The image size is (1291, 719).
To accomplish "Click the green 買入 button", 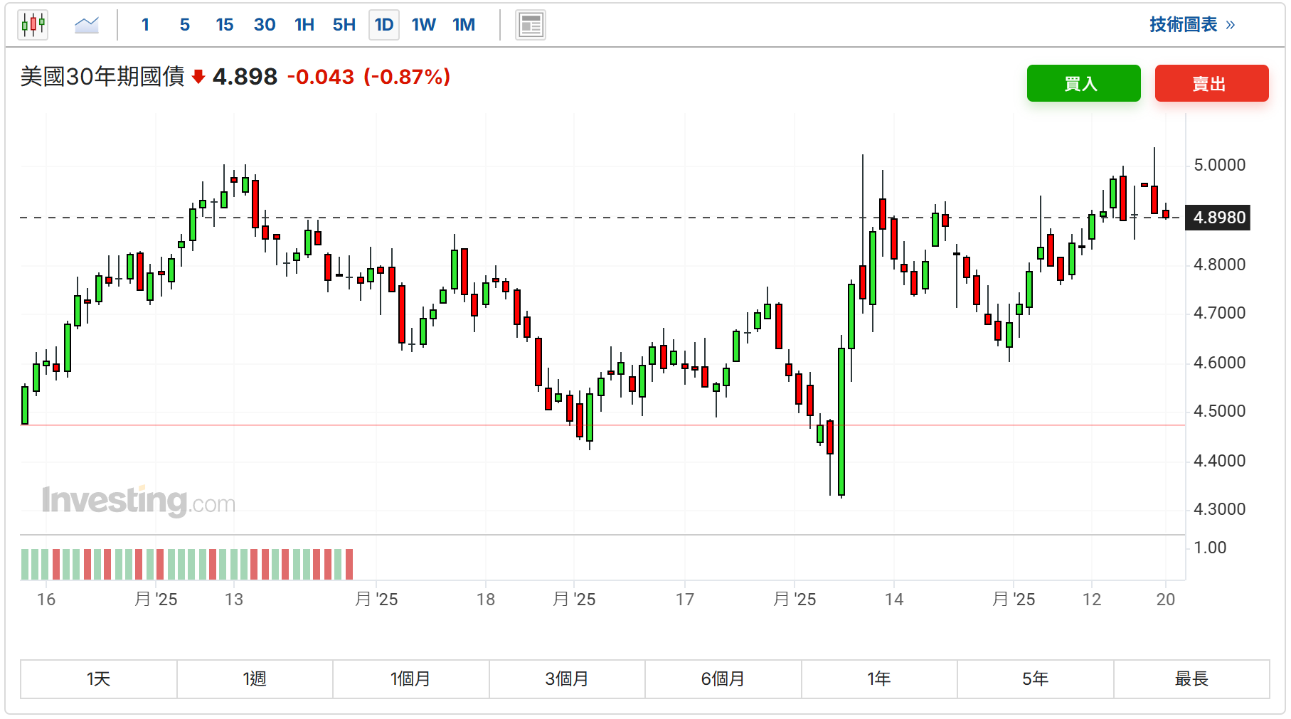I will coord(1083,83).
